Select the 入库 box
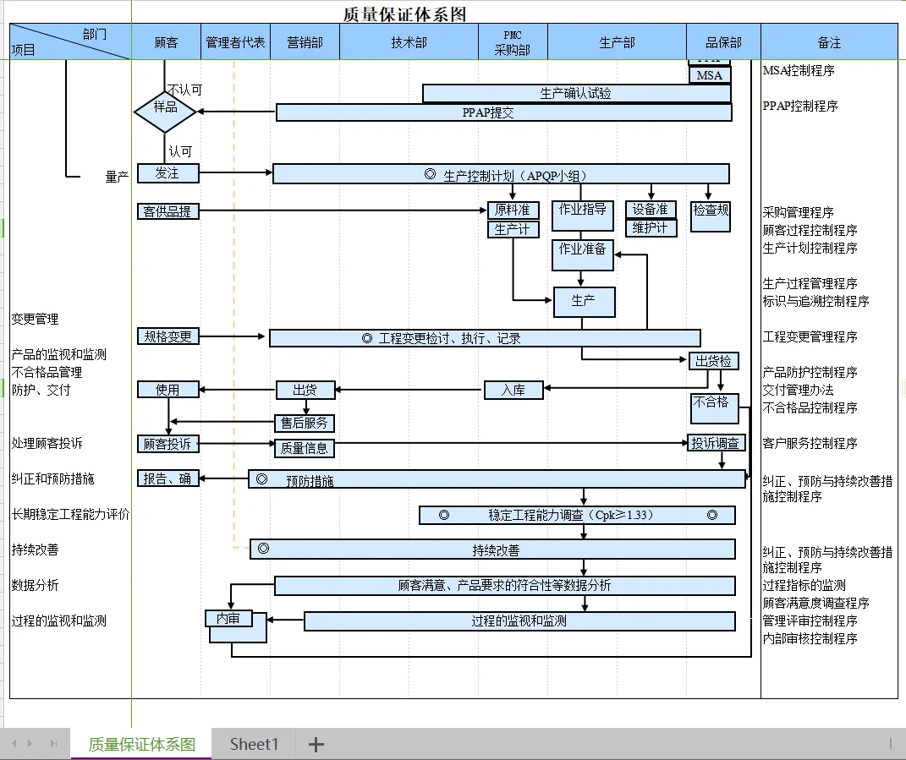The width and height of the screenshot is (906, 760). click(513, 390)
